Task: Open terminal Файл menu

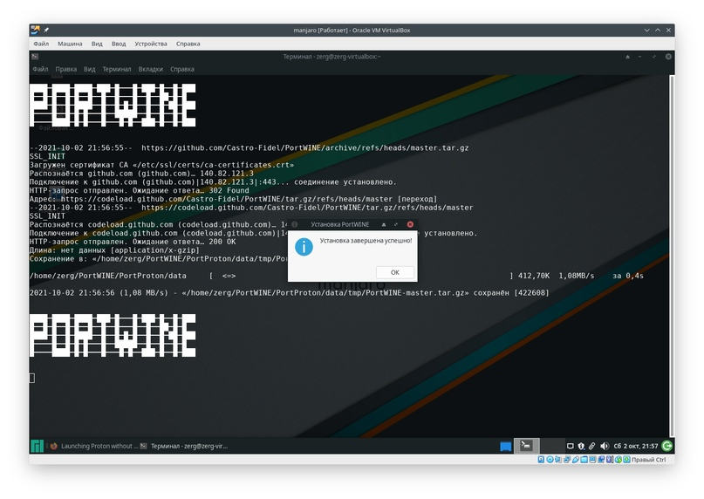Action: point(40,69)
